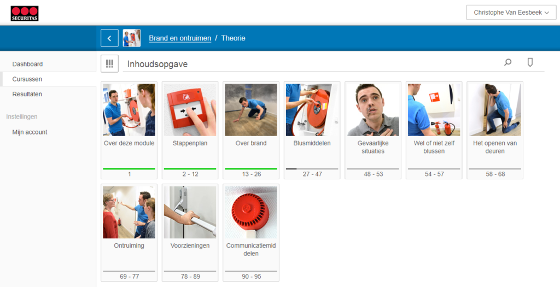This screenshot has height=287, width=560.
Task: Click the bookmark icon
Action: pyautogui.click(x=529, y=63)
